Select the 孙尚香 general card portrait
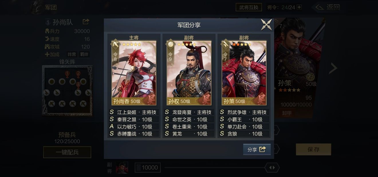The width and height of the screenshot is (378, 177). (134, 73)
